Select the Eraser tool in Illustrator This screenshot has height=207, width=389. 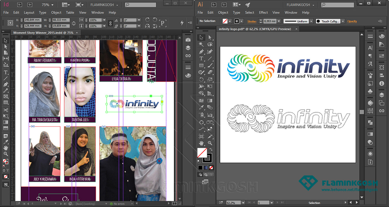[210, 72]
